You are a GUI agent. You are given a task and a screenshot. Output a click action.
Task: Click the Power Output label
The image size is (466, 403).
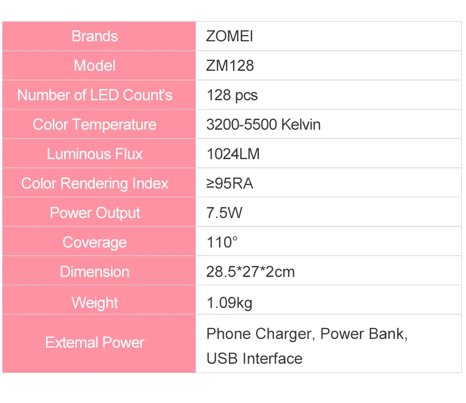point(95,213)
